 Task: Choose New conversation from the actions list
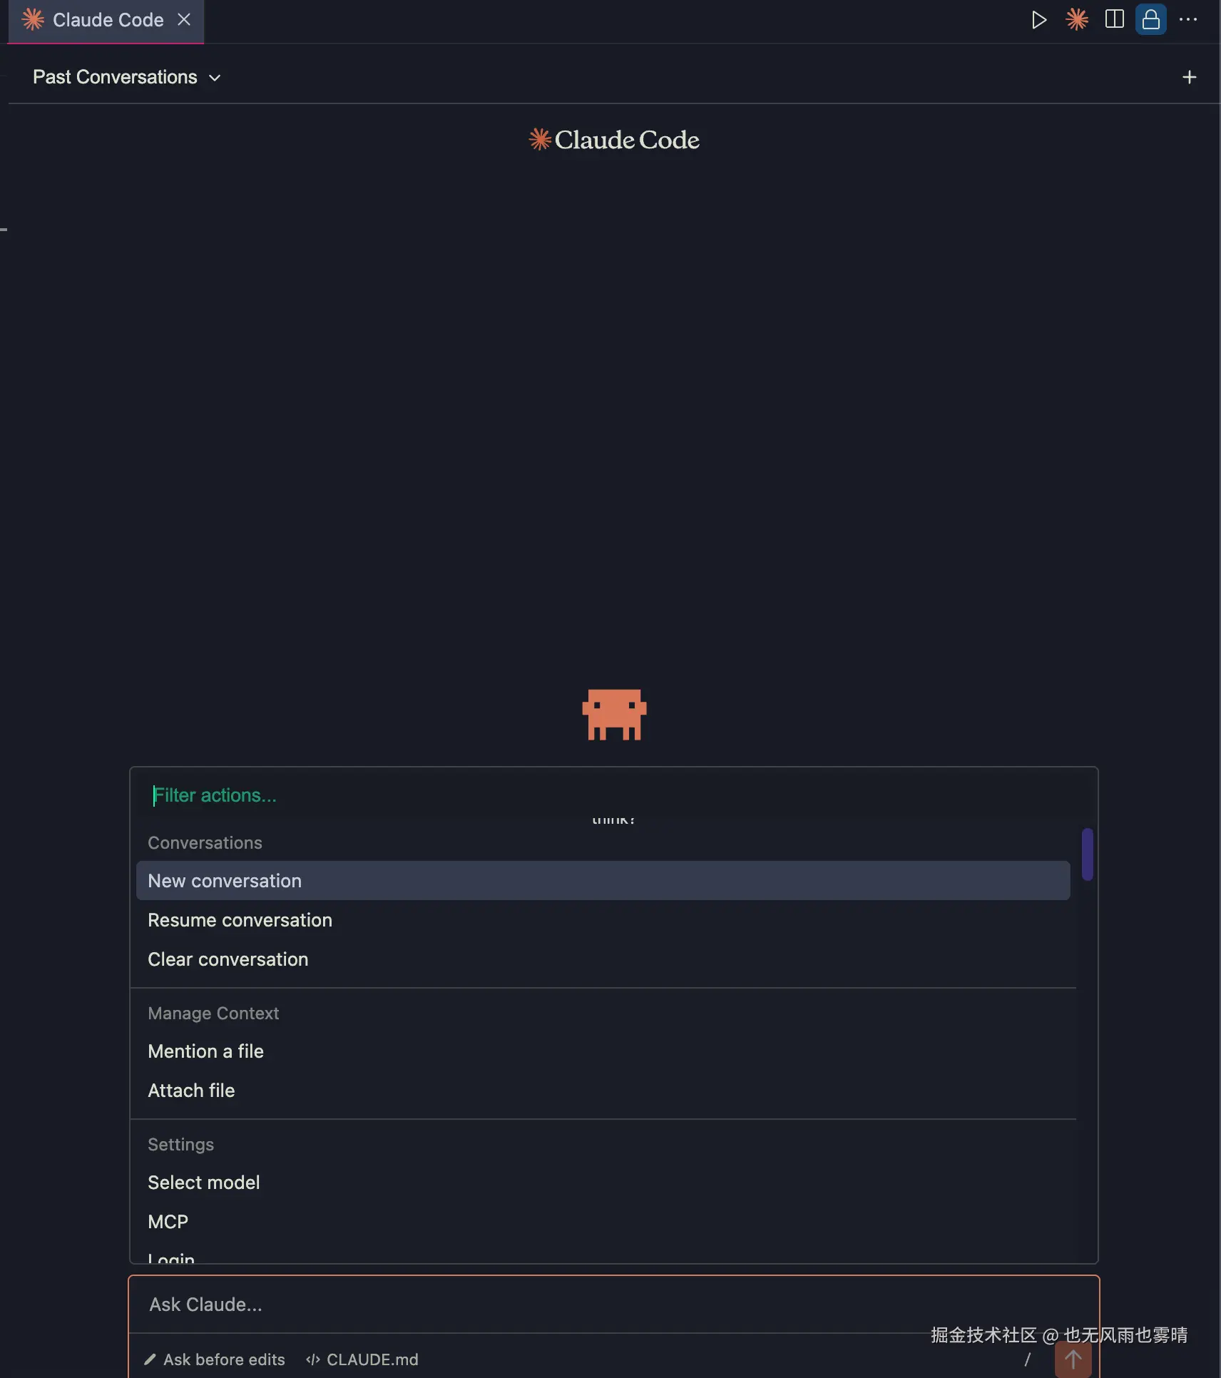[x=603, y=881]
